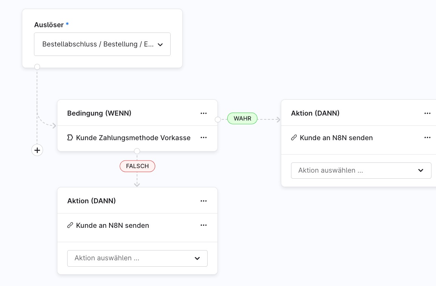The width and height of the screenshot is (436, 286).
Task: Open options for the Kunde Zahlungsmethode Vorkasse rule
Action: (x=203, y=138)
